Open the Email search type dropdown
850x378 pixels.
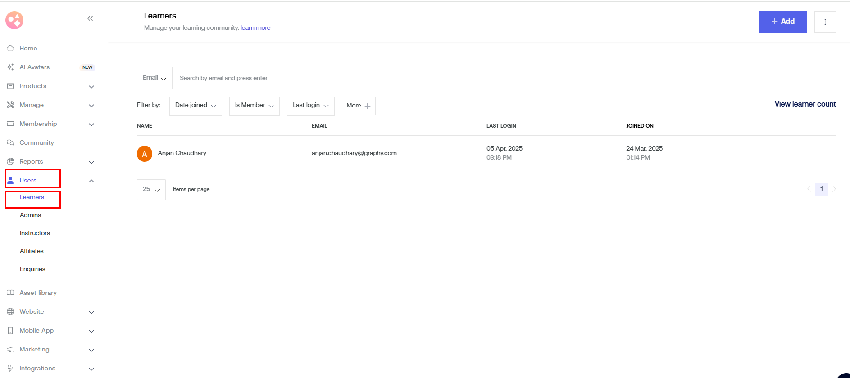[x=155, y=78]
